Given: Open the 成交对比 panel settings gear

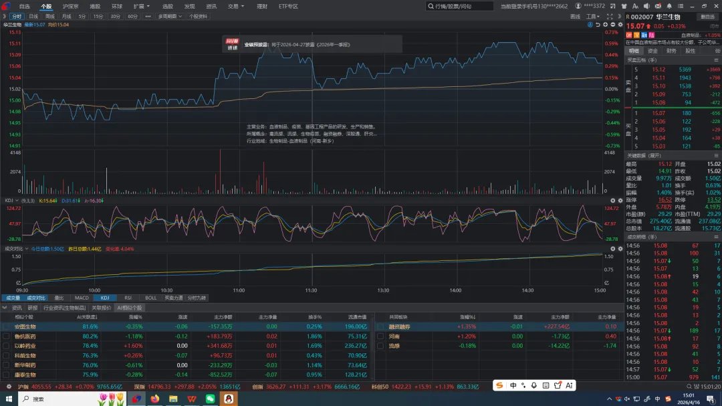Looking at the screenshot, I should (x=620, y=249).
